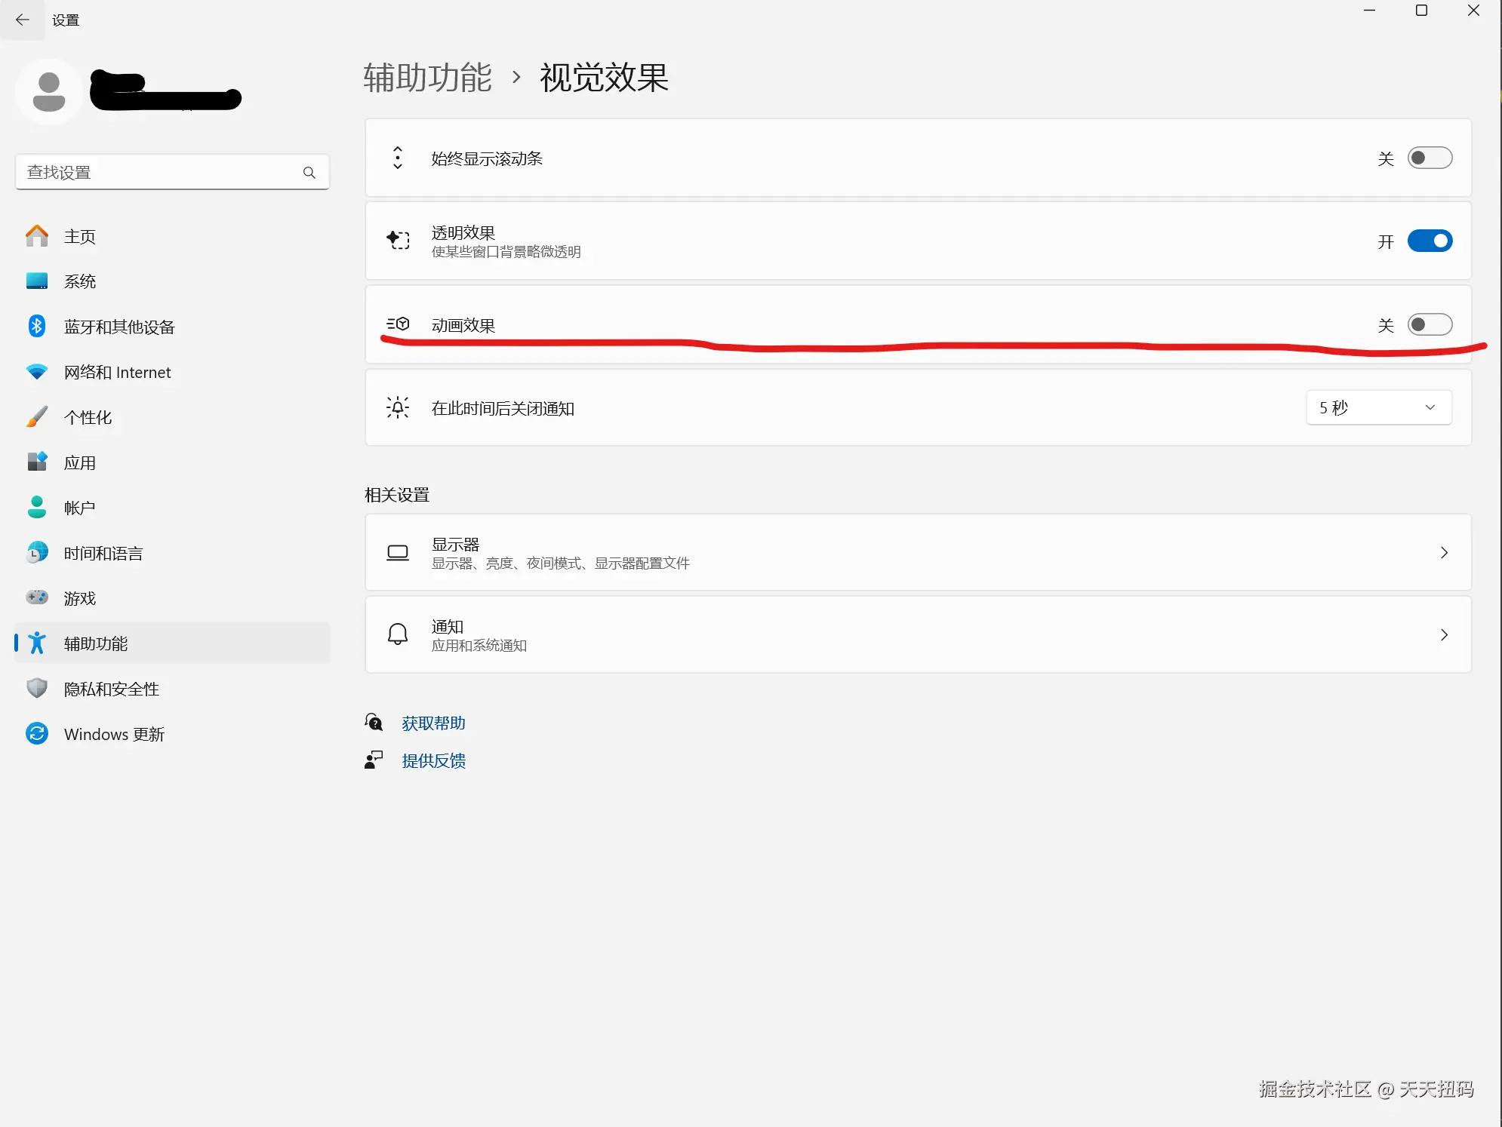This screenshot has width=1502, height=1127.
Task: Open 提供反馈 link
Action: [433, 760]
